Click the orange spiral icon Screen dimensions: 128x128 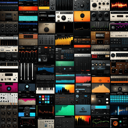(x=115, y=123)
